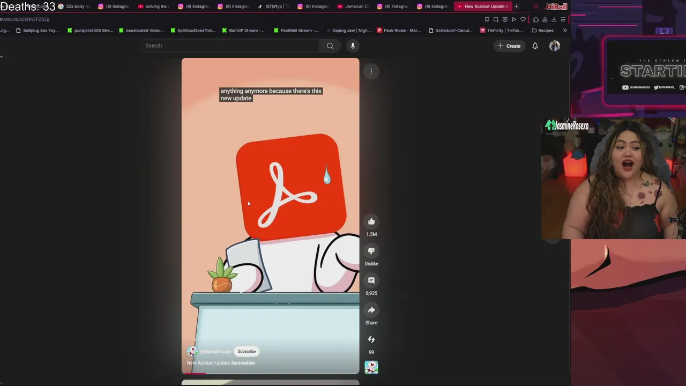Screen dimensions: 686x386
Task: Click the Deaths: 33 overlay counter
Action: coord(28,7)
